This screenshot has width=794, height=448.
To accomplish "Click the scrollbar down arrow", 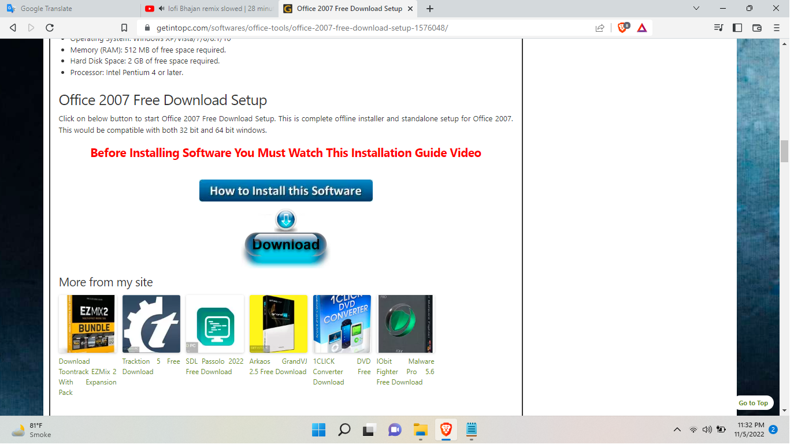I will (x=784, y=410).
